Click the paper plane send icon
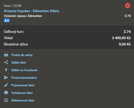This screenshot has width=134, height=108. [x=6, y=77]
